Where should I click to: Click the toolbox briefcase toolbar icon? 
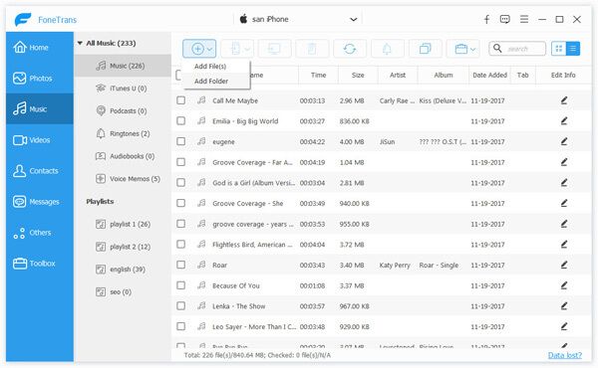(x=461, y=49)
